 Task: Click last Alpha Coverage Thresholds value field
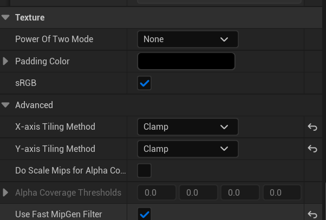[282, 192]
